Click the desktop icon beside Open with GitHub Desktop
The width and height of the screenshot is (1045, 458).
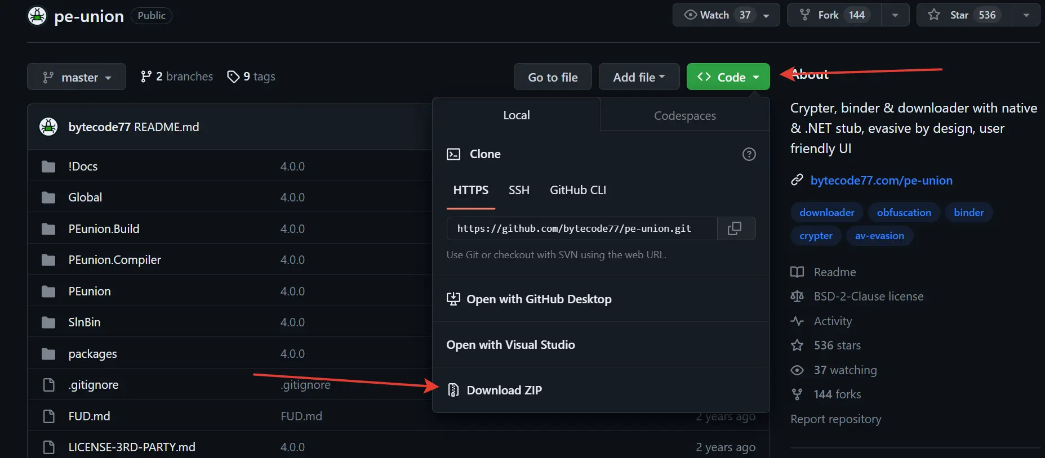(x=453, y=299)
